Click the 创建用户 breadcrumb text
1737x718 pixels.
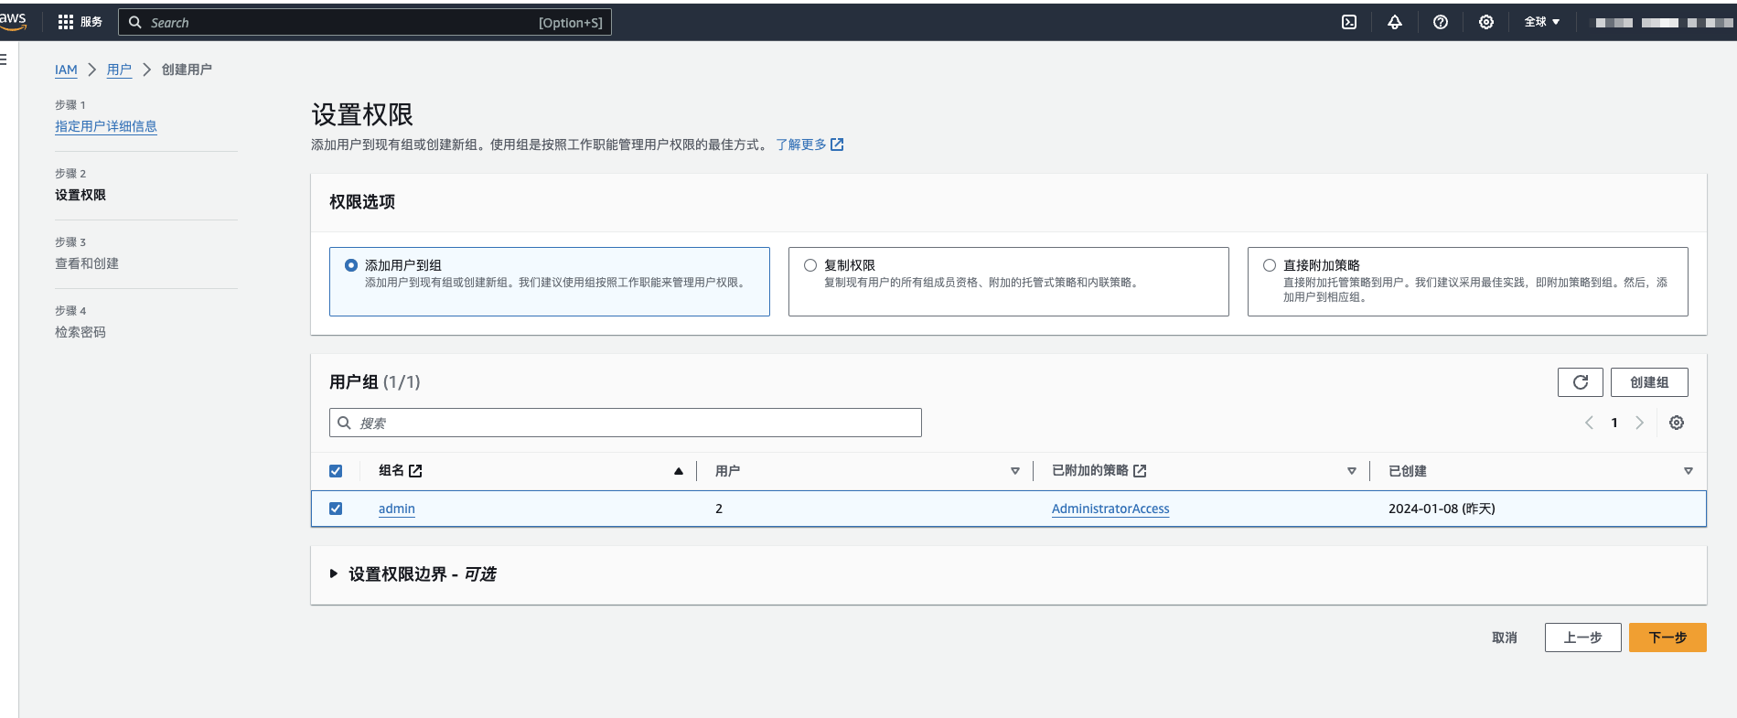187,70
